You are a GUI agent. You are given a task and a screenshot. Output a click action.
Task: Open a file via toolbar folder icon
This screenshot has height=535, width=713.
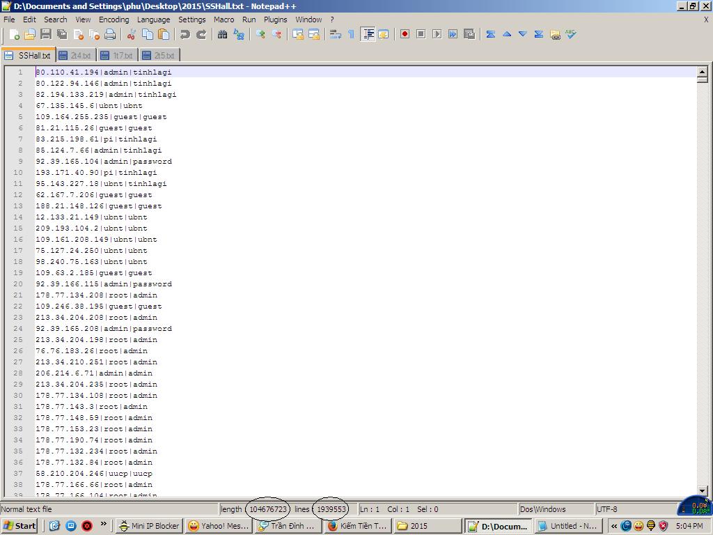pos(29,35)
